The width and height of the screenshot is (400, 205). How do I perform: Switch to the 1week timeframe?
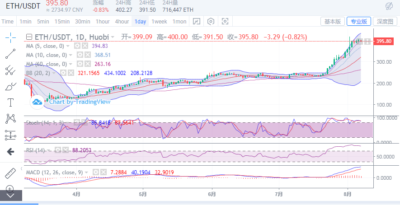[159, 21]
